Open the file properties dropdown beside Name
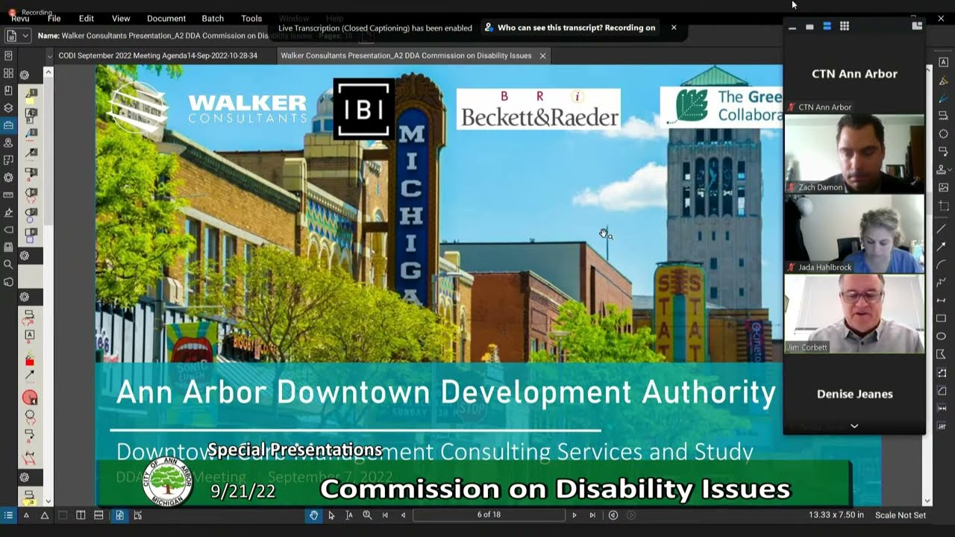Viewport: 955px width, 537px height. coord(17,35)
